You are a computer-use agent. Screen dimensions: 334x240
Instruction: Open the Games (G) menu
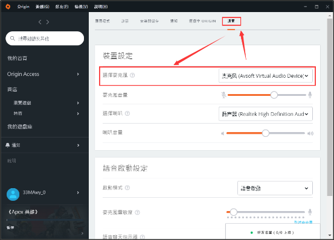pyautogui.click(x=42, y=7)
